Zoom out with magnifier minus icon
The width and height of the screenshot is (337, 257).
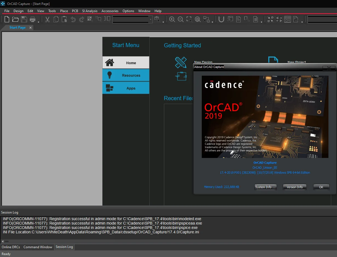coord(181,19)
